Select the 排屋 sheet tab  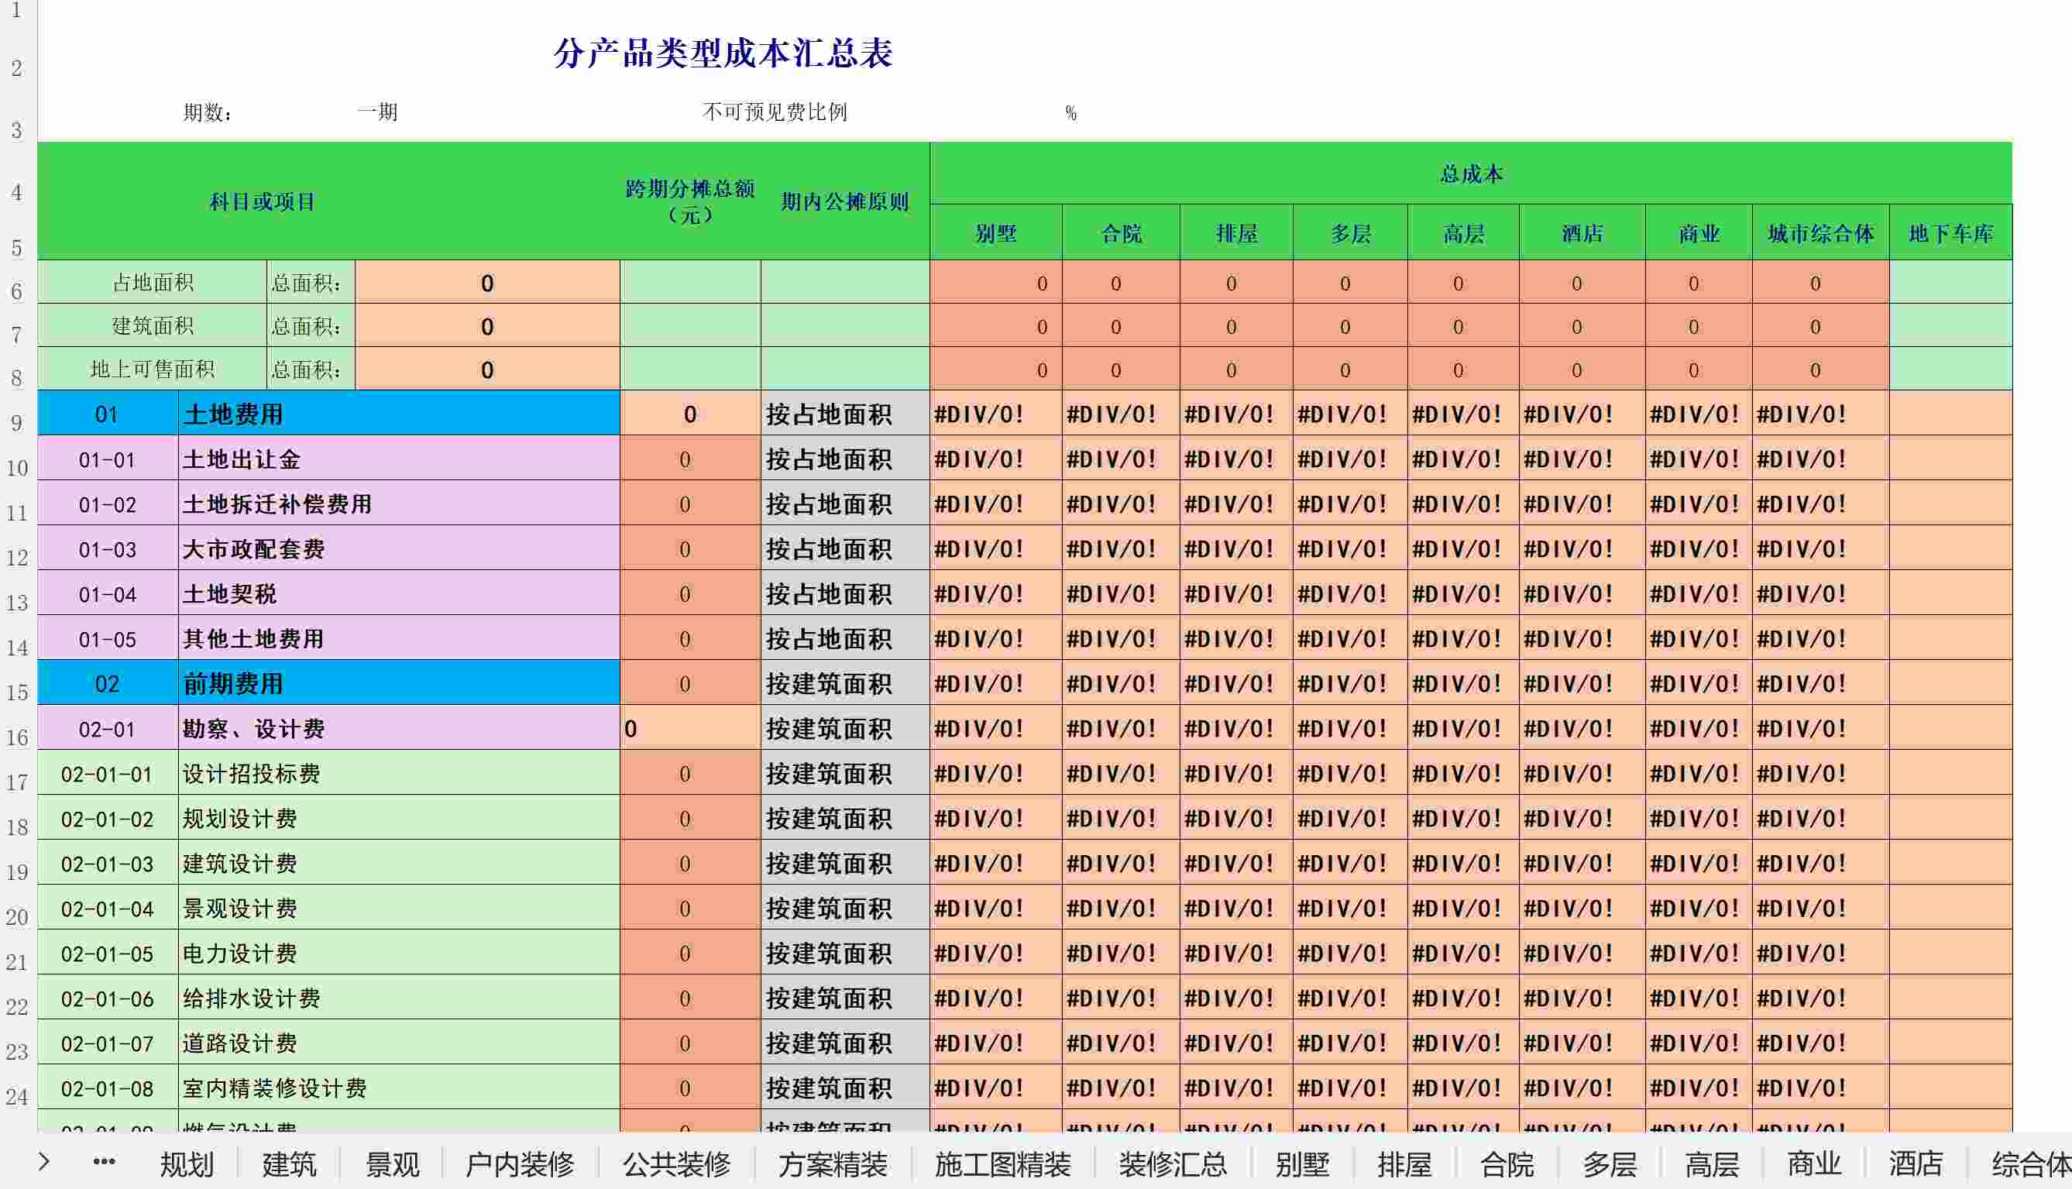(1404, 1163)
